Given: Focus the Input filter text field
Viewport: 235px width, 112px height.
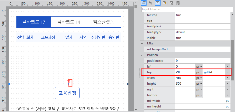Looking at the screenshot, I should point(187,9).
